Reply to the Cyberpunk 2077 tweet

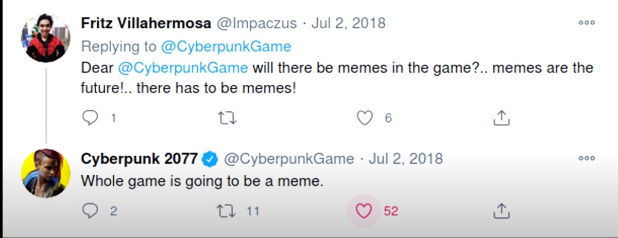(91, 211)
